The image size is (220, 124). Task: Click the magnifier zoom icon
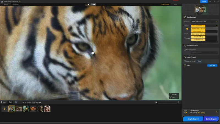[x=170, y=97]
